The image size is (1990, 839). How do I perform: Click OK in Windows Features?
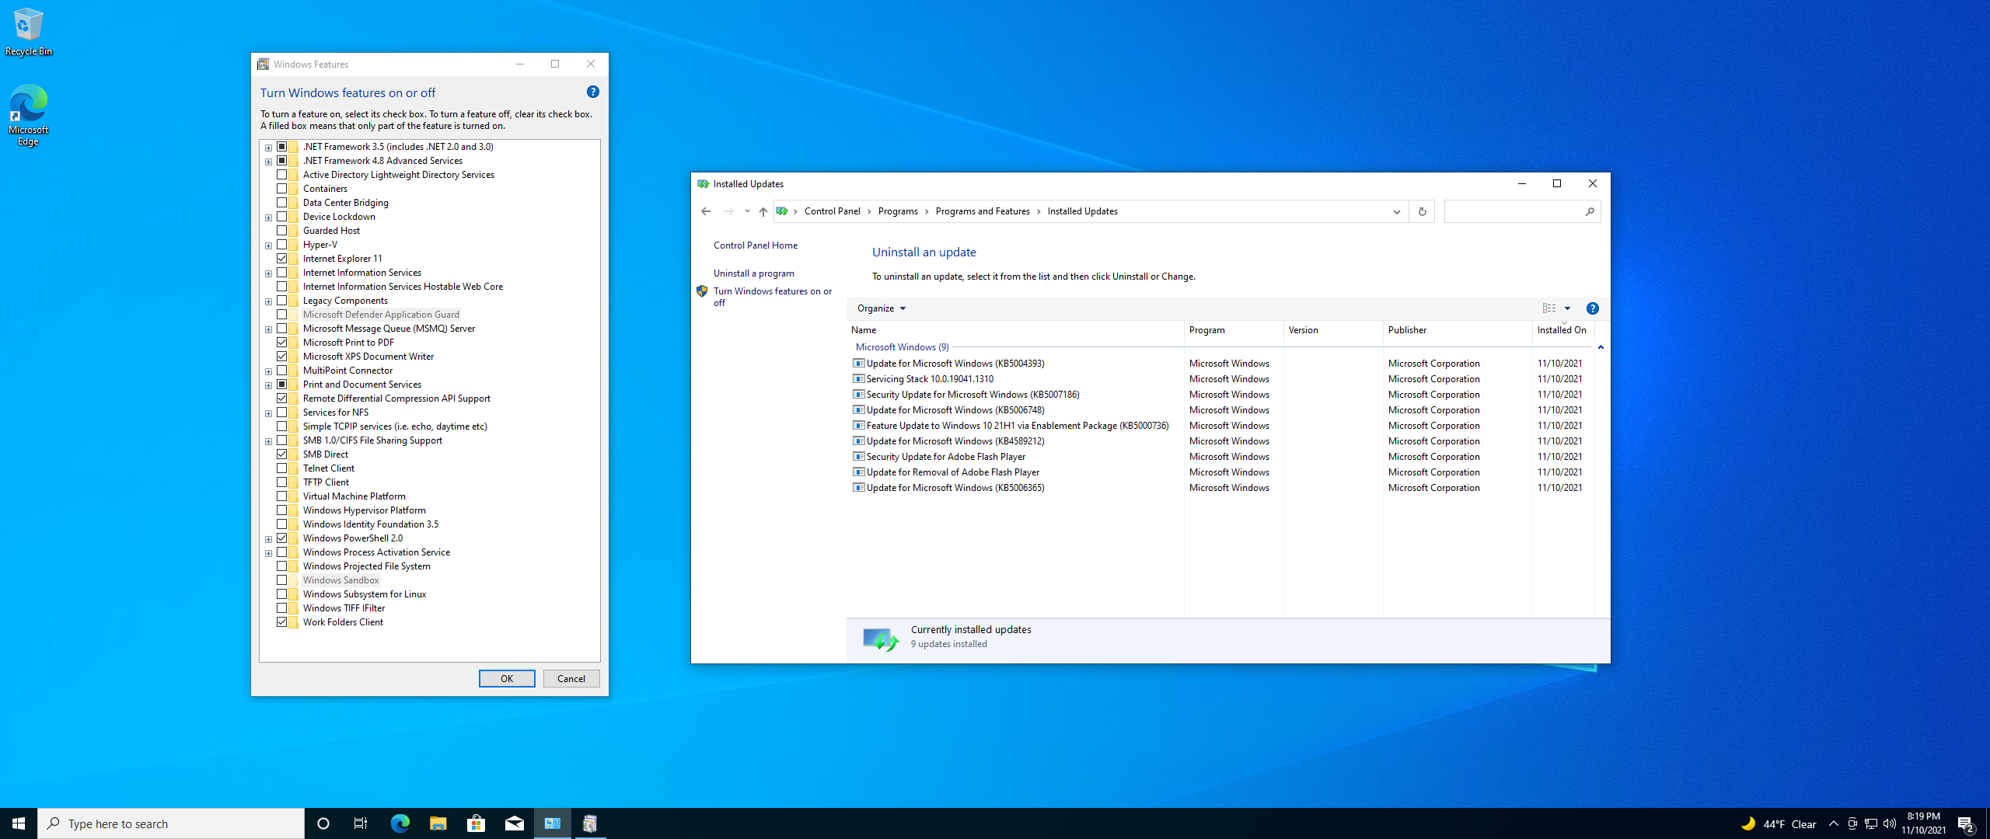[507, 678]
